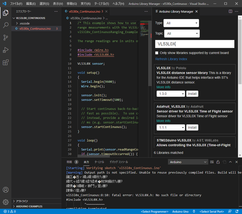Open the ヘルプ(H) menu
The height and width of the screenshot is (214, 242).
click(x=118, y=4)
